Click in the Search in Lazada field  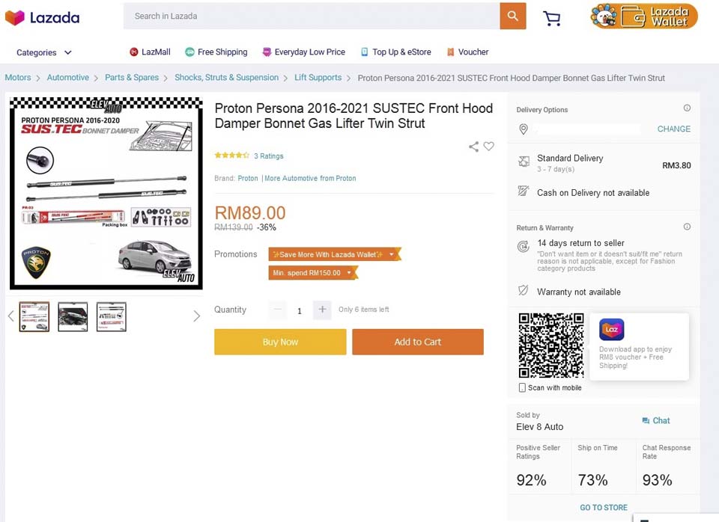pyautogui.click(x=311, y=16)
